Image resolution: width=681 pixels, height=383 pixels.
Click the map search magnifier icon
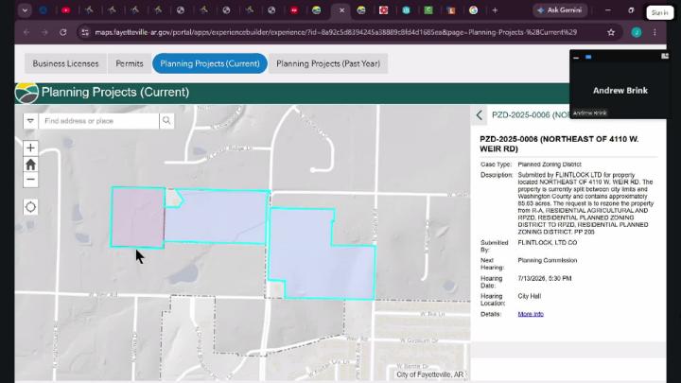click(166, 121)
